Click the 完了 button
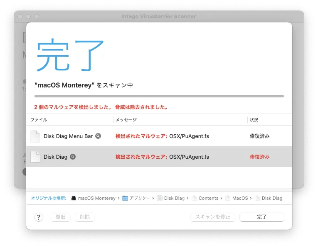Image resolution: width=318 pixels, height=247 pixels. click(x=262, y=217)
